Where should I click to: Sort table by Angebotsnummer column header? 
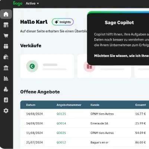69,105
